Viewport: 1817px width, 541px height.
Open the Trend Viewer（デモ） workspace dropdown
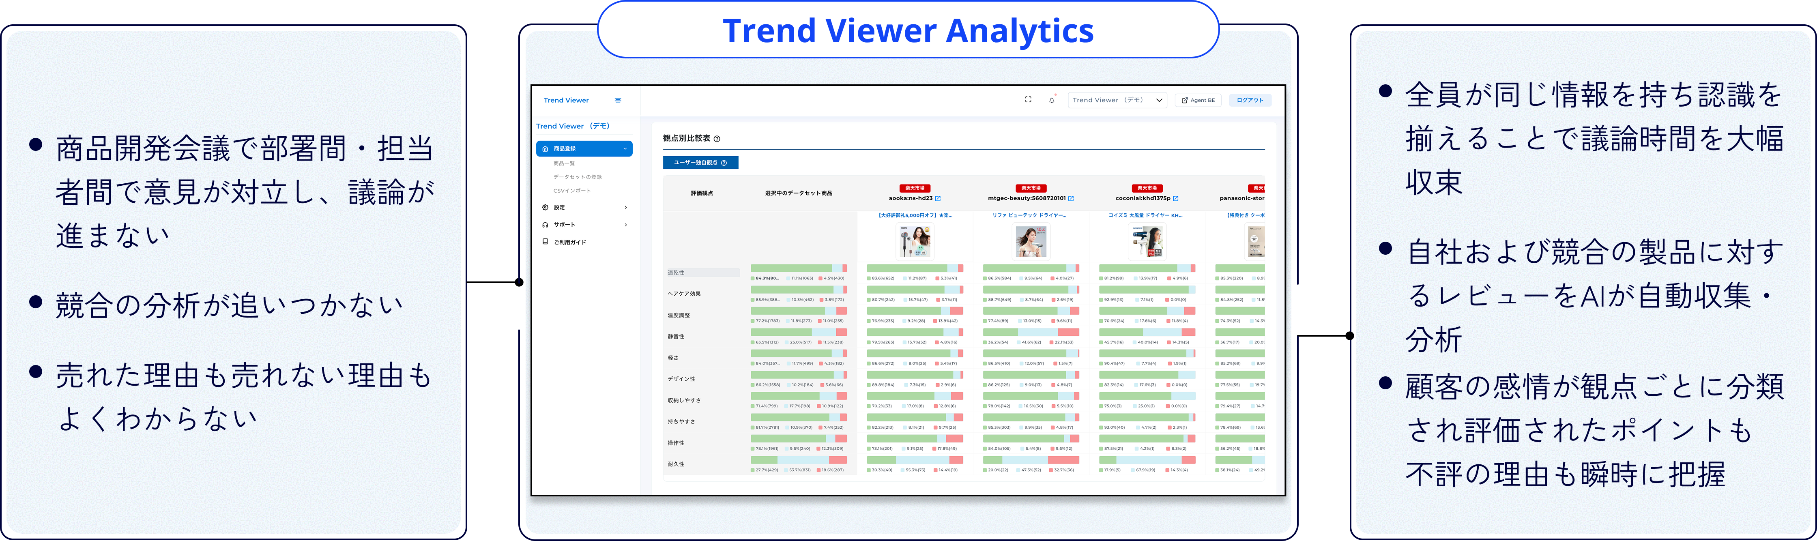[1117, 100]
